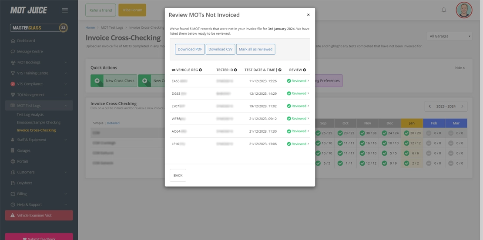The width and height of the screenshot is (483, 240).
Task: Click the Dec column header
Action: click(390, 123)
